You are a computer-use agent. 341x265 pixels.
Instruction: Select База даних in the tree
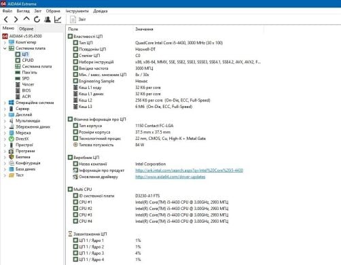coord(22,169)
